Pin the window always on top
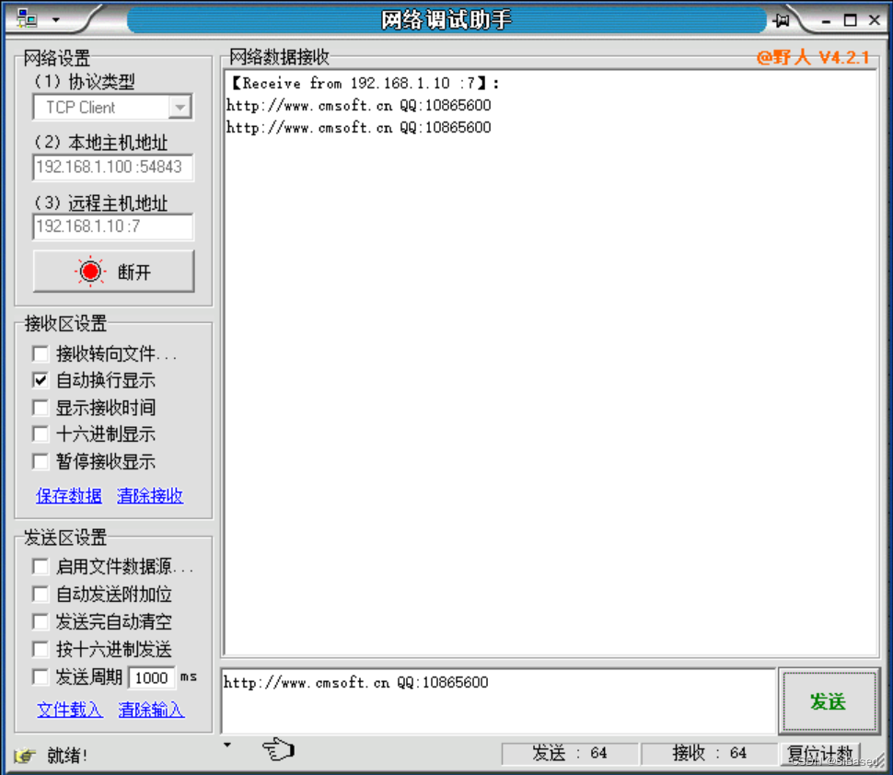893x775 pixels. [781, 18]
